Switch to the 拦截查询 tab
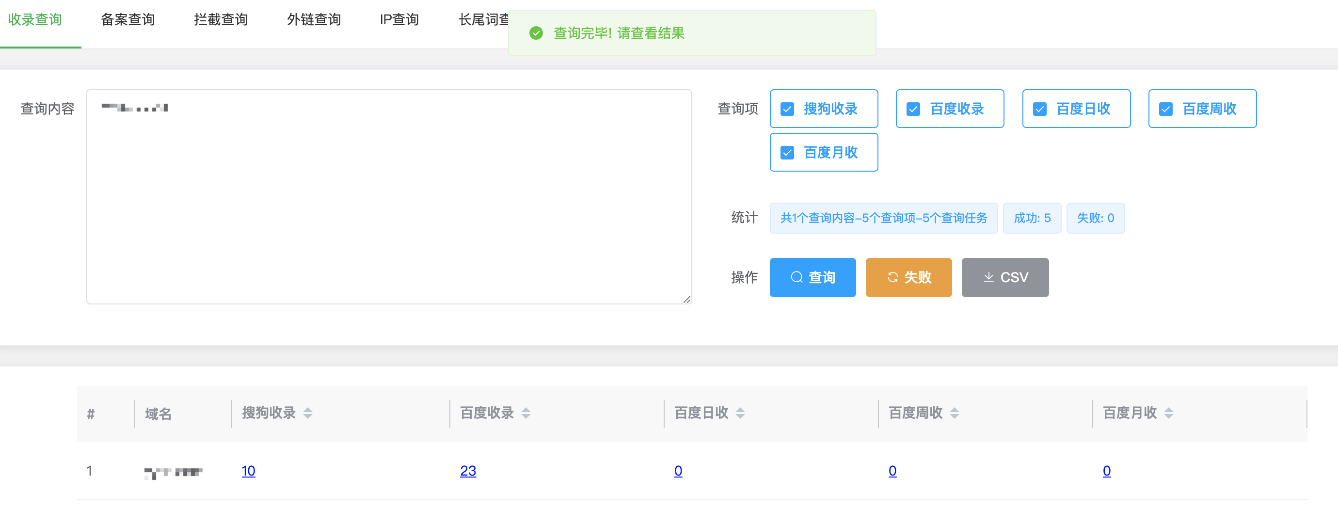 coord(221,20)
